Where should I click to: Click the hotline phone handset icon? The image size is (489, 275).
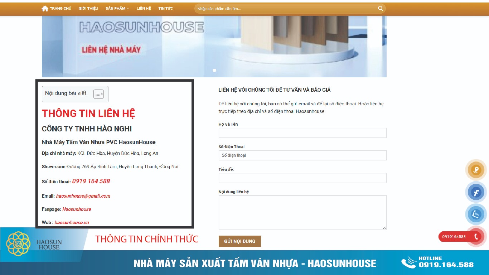(x=408, y=263)
